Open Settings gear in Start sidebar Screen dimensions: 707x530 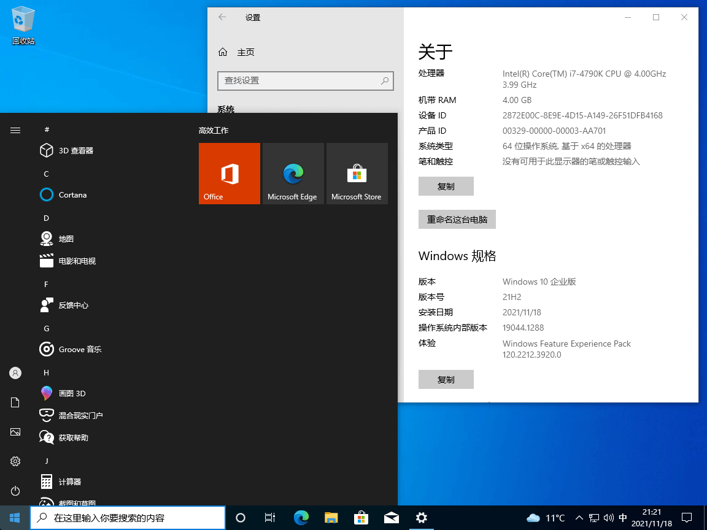15,461
